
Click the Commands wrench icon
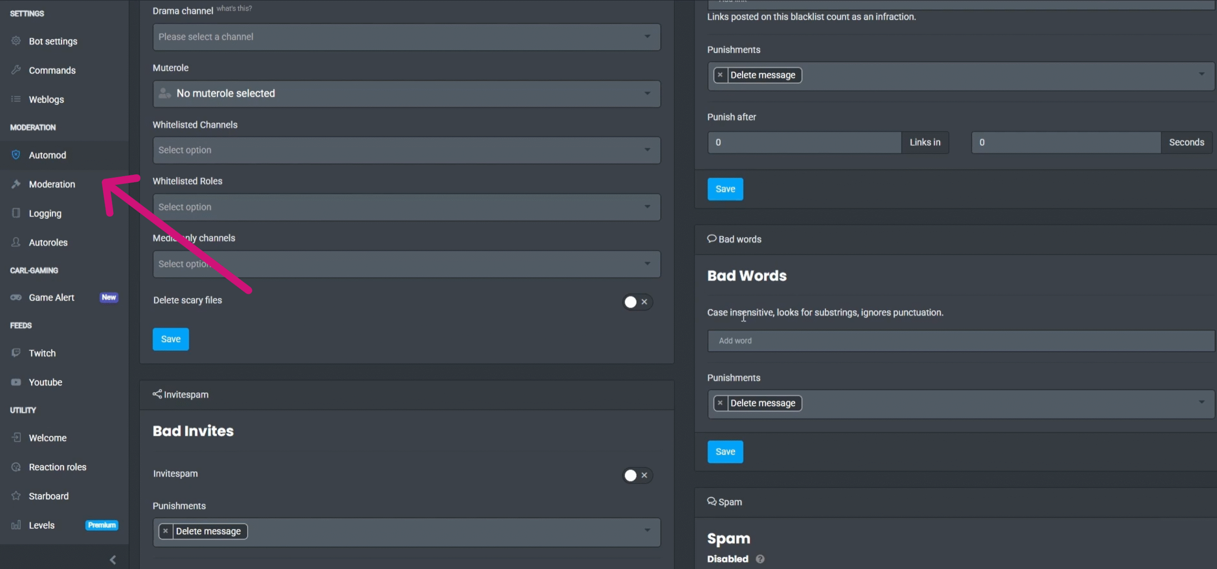click(16, 70)
